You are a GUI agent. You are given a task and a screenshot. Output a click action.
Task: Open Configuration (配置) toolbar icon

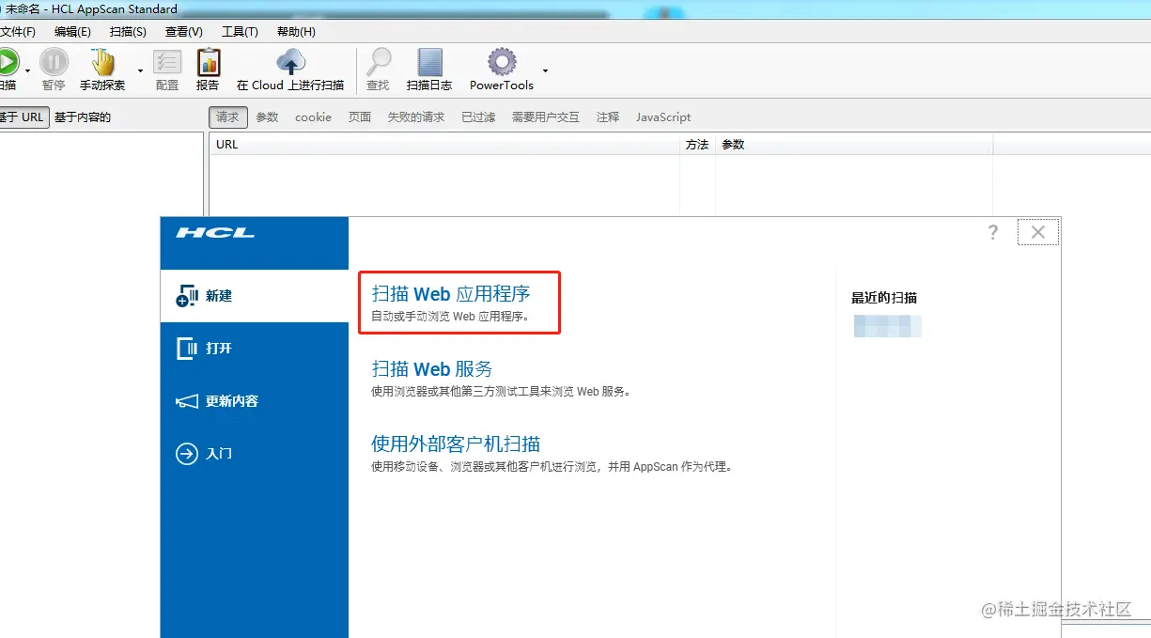coord(167,62)
